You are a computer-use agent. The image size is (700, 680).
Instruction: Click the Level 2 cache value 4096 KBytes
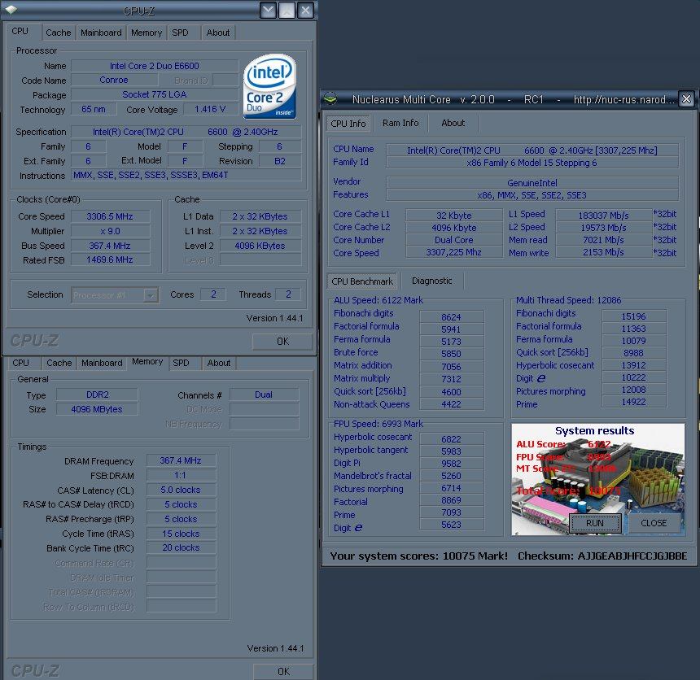point(260,246)
